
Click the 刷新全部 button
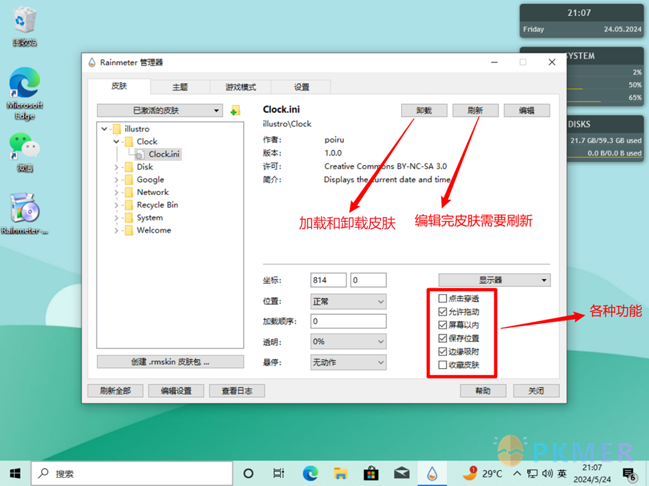click(116, 391)
